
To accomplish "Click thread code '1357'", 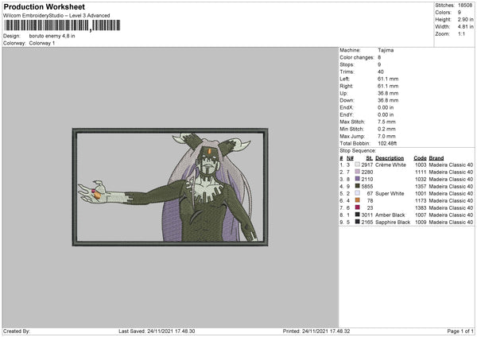I will tap(421, 187).
